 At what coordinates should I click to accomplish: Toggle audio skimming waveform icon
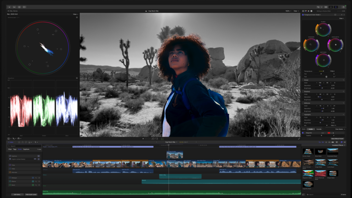point(326,142)
